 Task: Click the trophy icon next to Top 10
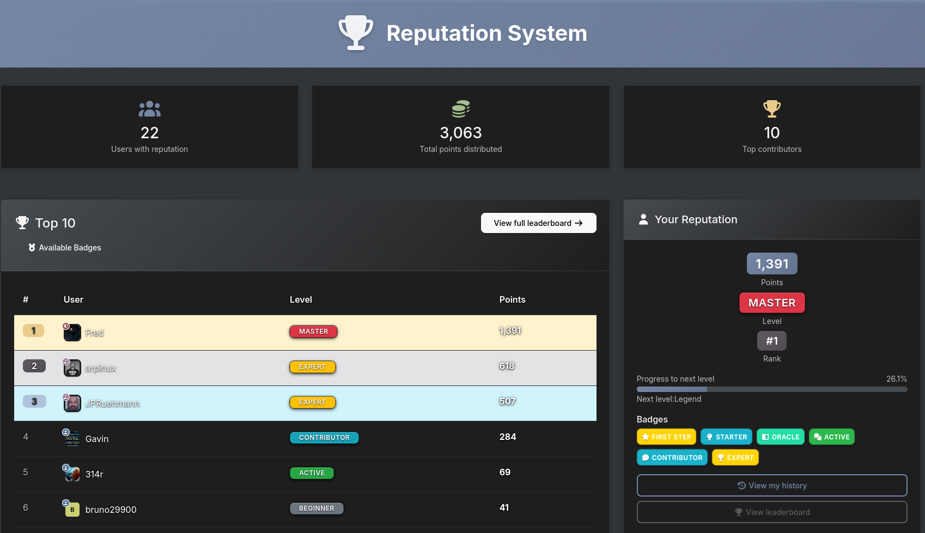[x=22, y=223]
